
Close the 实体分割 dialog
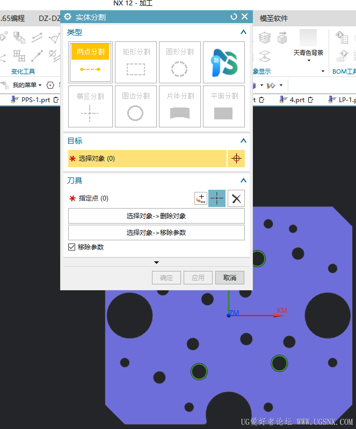coord(244,17)
